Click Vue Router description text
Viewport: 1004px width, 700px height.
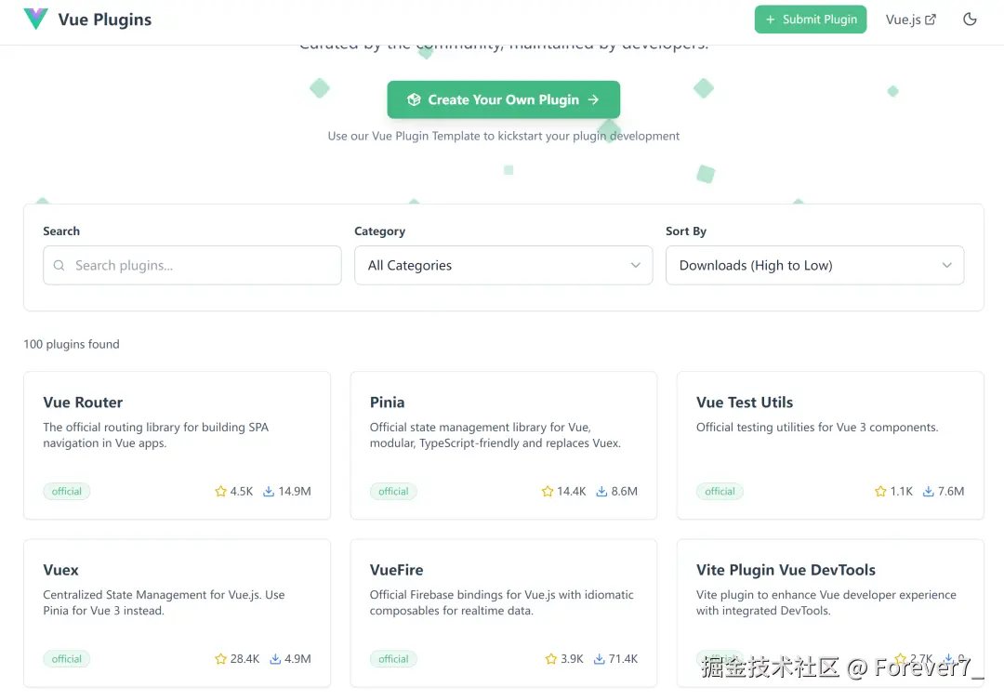click(x=155, y=435)
